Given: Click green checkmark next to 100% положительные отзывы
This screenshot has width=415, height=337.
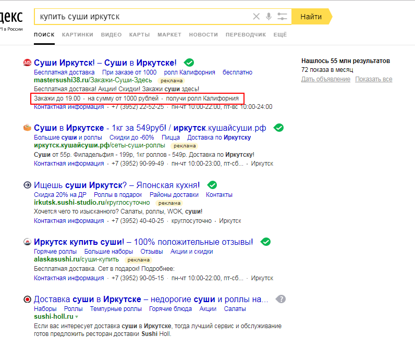Looking at the screenshot, I should (x=265, y=242).
